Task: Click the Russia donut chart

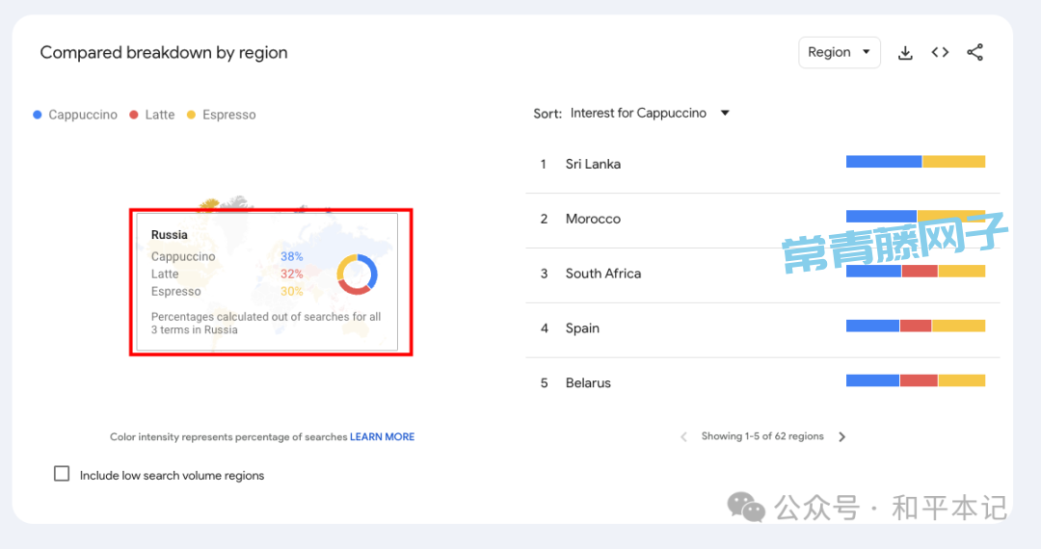Action: click(x=358, y=274)
